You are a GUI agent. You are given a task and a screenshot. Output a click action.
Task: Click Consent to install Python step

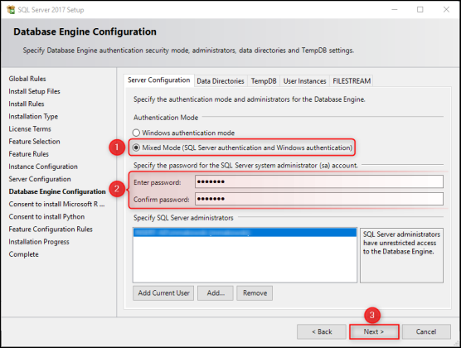[x=46, y=217]
